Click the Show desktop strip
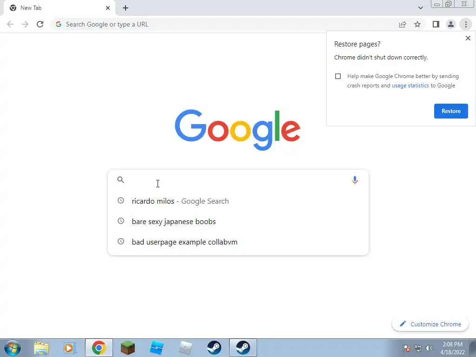This screenshot has height=357, width=476. 473,348
